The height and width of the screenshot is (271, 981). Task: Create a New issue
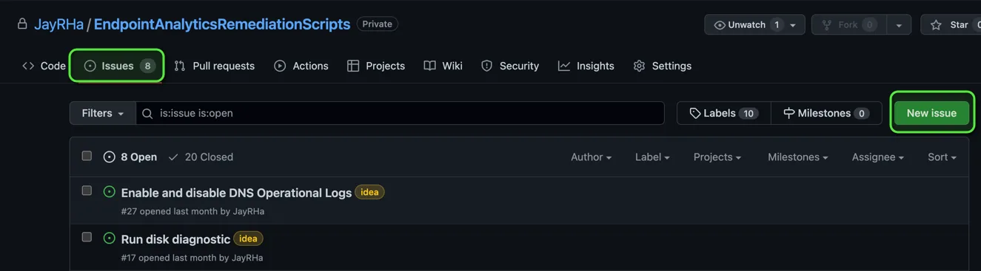(931, 113)
